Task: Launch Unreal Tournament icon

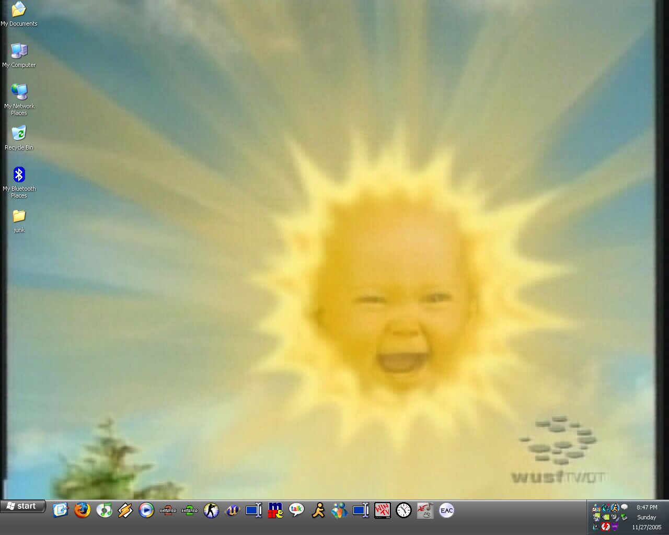Action: pyautogui.click(x=232, y=510)
